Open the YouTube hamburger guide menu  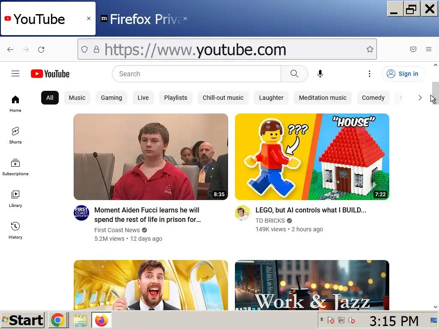tap(15, 74)
